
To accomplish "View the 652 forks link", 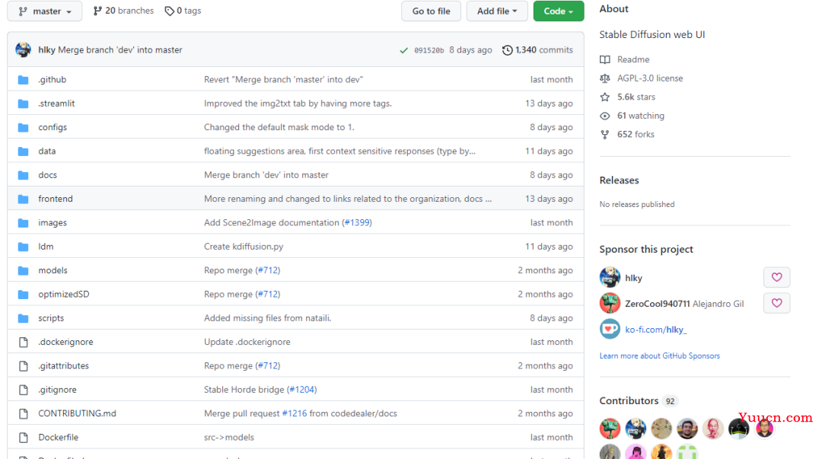I will (627, 134).
